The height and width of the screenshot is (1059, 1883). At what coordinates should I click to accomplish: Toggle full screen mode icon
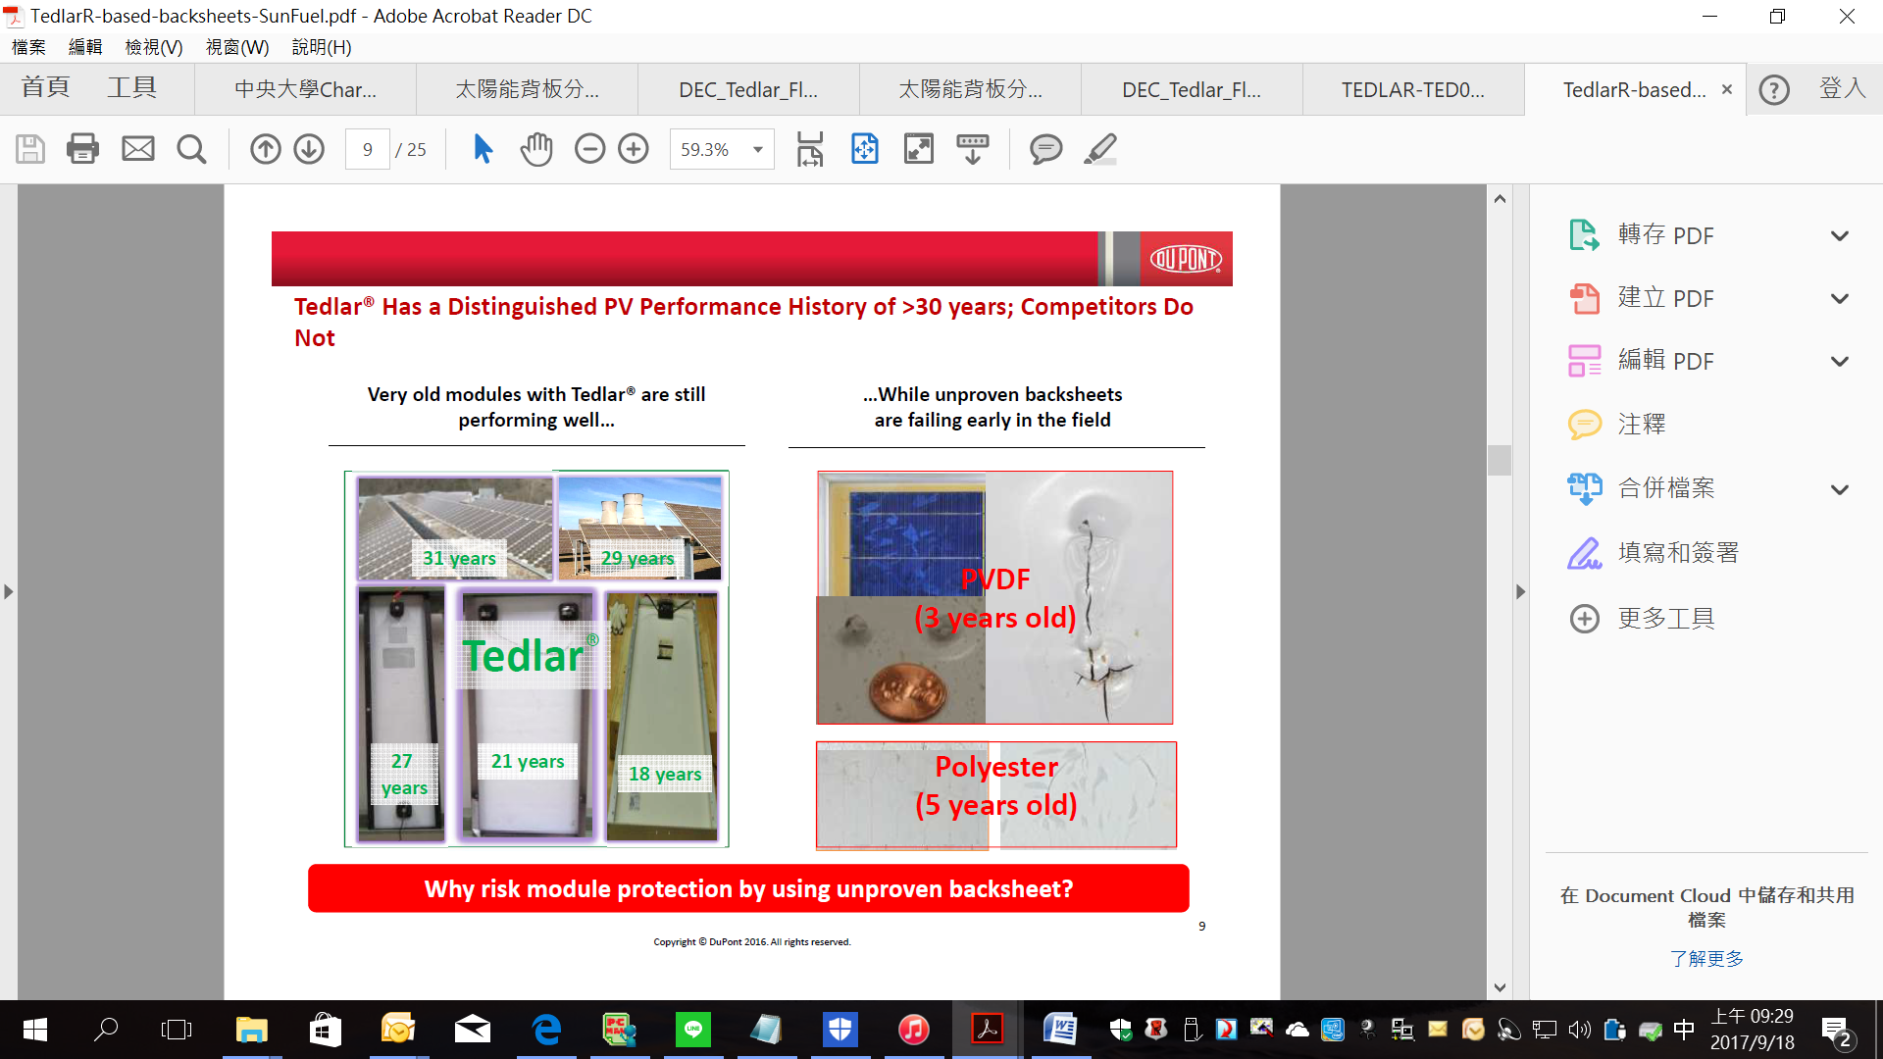(918, 149)
